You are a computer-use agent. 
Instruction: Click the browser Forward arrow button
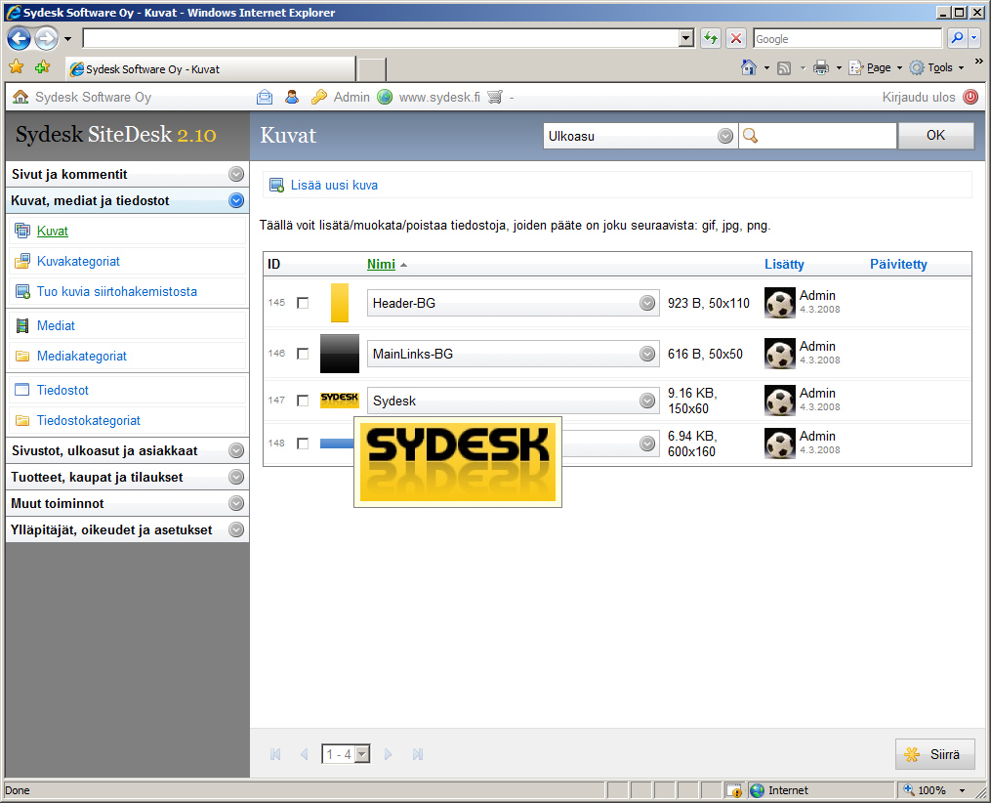pyautogui.click(x=46, y=38)
